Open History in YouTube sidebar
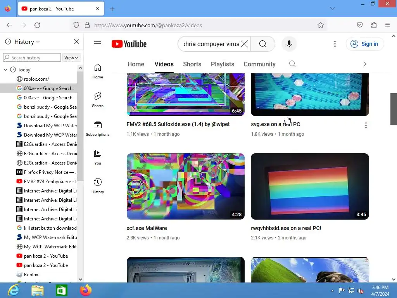Image resolution: width=397 pixels, height=298 pixels. (98, 186)
